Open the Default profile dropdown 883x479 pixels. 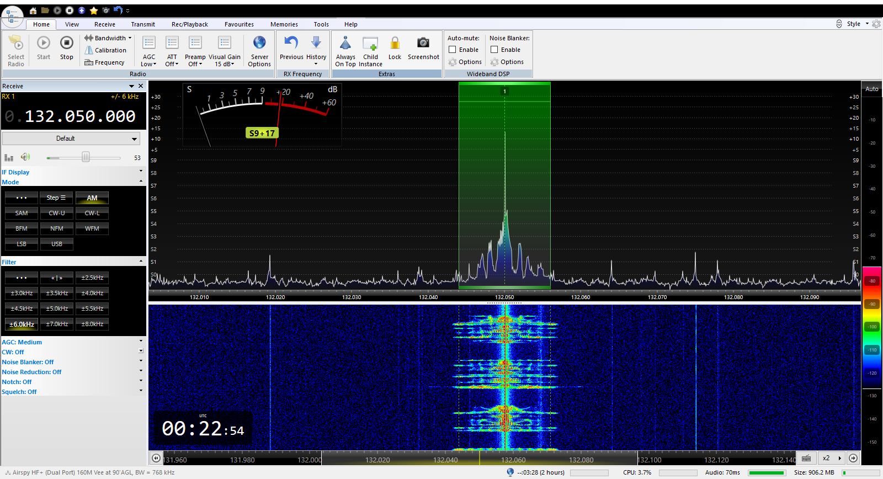point(71,139)
